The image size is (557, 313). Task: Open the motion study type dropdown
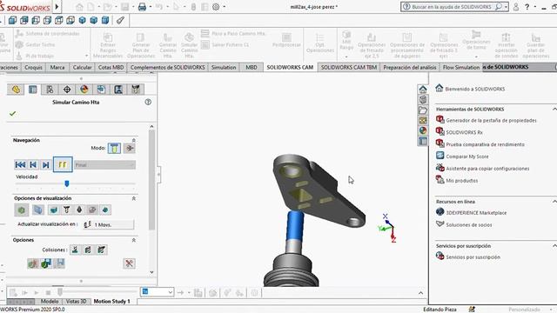[157, 292]
